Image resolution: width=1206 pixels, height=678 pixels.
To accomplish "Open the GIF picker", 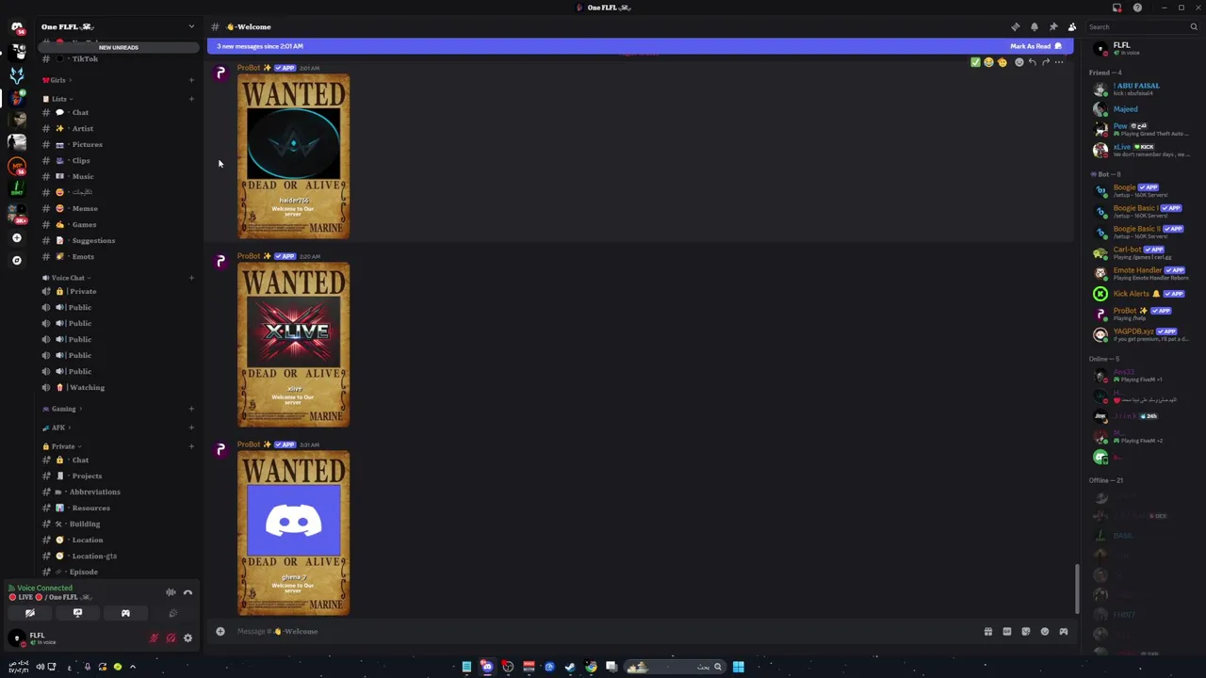I will (1007, 632).
